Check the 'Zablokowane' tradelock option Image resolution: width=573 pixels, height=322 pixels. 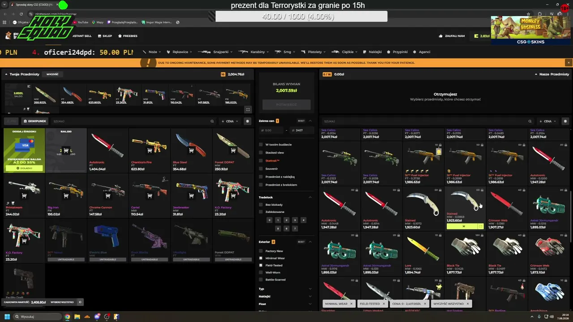(x=261, y=212)
